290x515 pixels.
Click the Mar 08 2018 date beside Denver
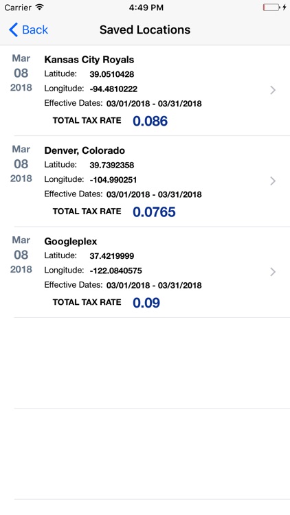21,164
